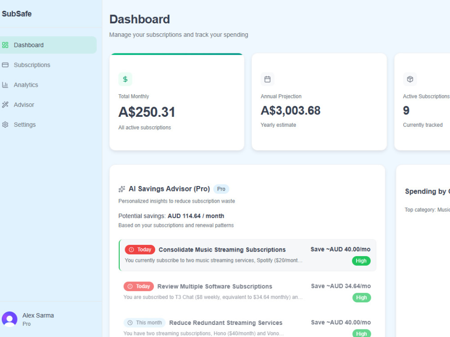Click Based on your subscriptions and renewal patterns

pyautogui.click(x=176, y=226)
